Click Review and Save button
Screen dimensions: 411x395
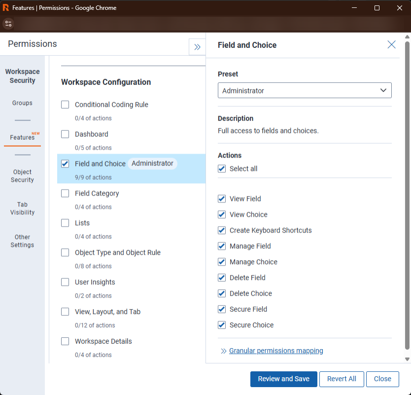pyautogui.click(x=284, y=379)
